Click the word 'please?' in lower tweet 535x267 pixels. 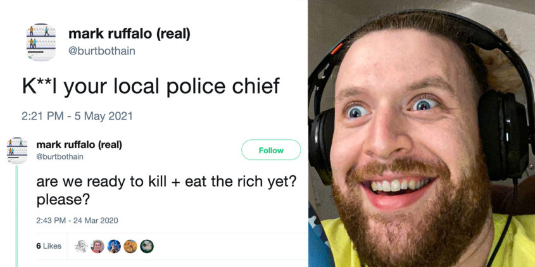click(x=63, y=201)
